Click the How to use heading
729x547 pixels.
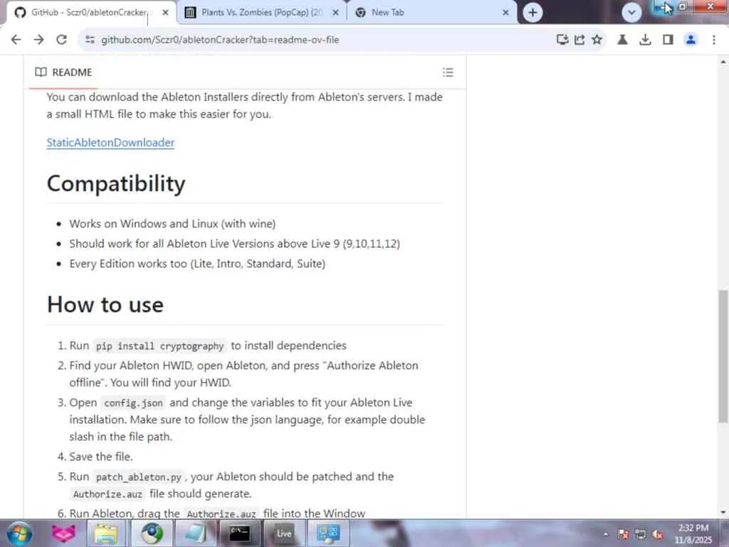tap(105, 305)
